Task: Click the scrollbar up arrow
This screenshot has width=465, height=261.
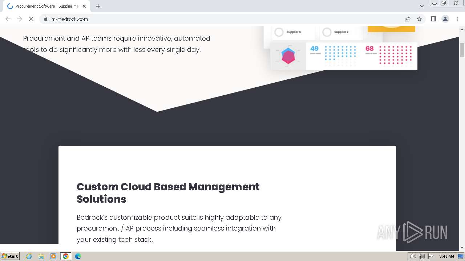Action: [462, 29]
